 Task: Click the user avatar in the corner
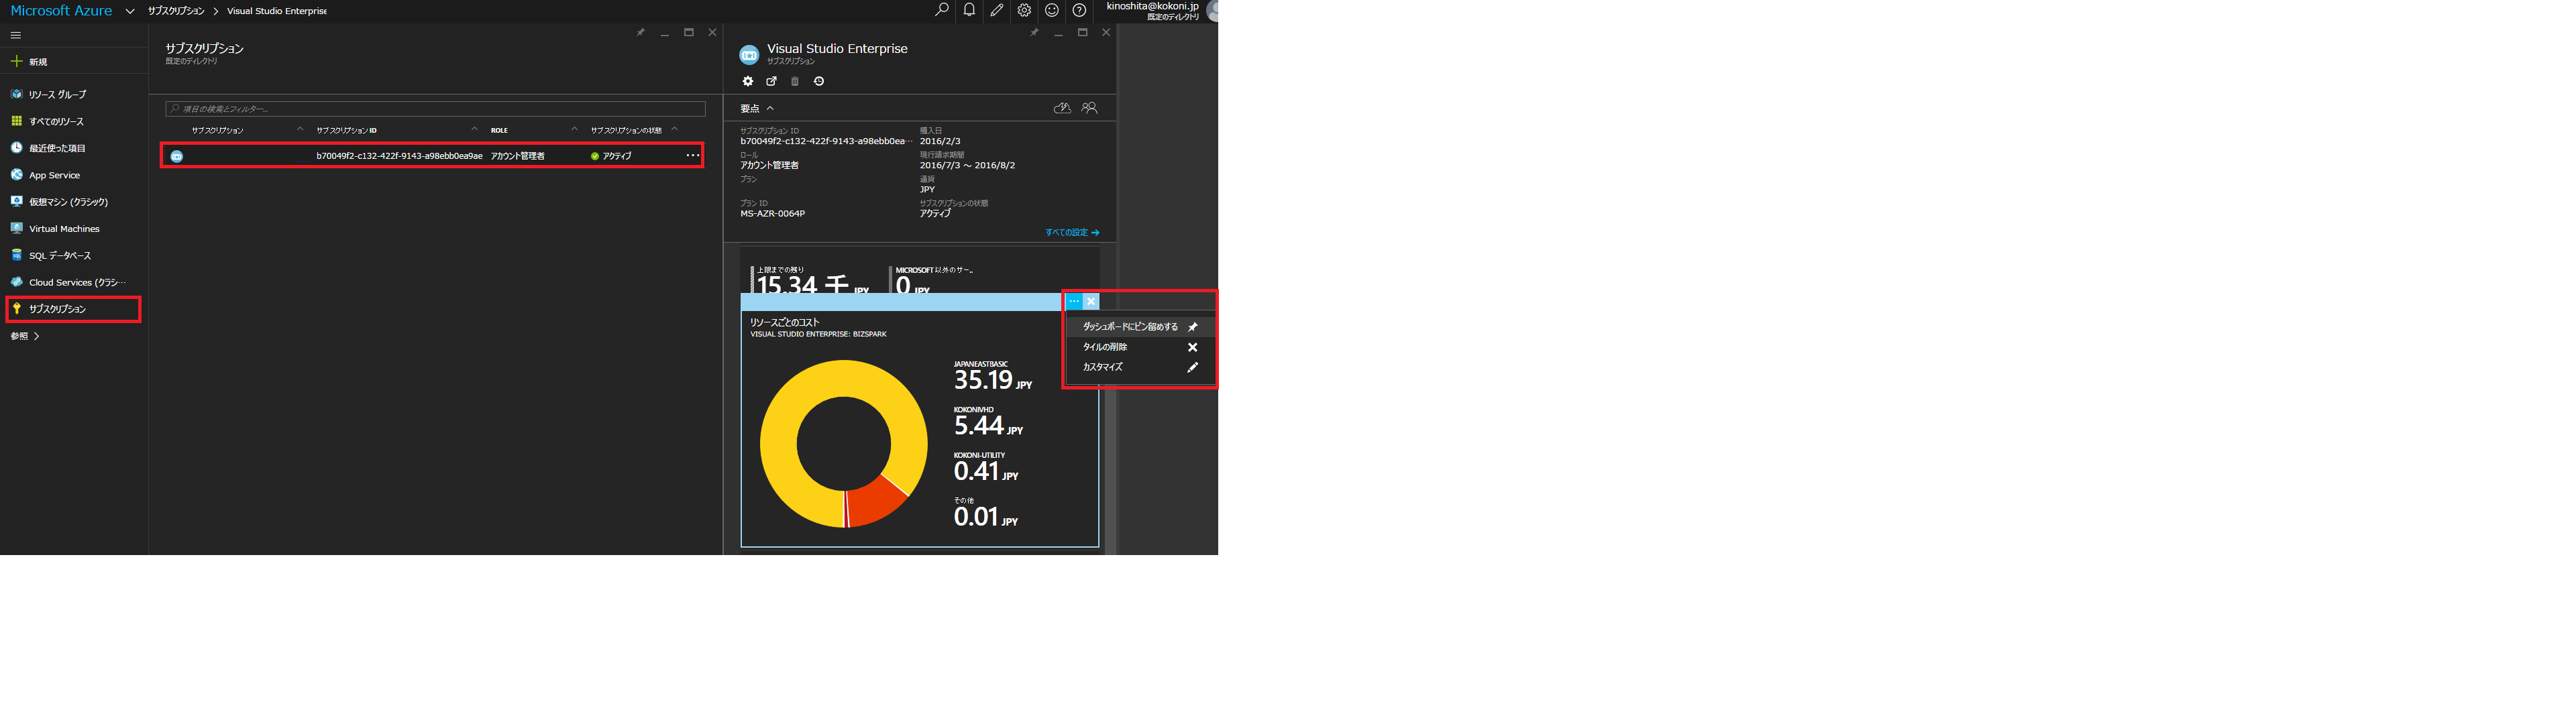pos(1212,11)
